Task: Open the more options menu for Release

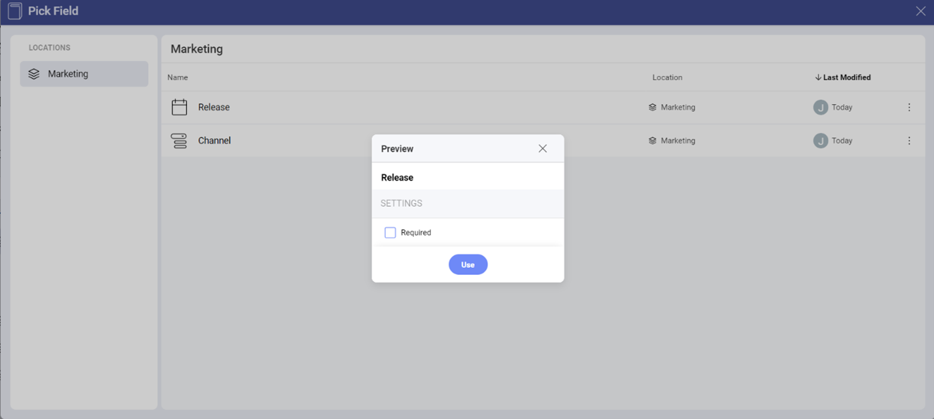Action: [909, 107]
